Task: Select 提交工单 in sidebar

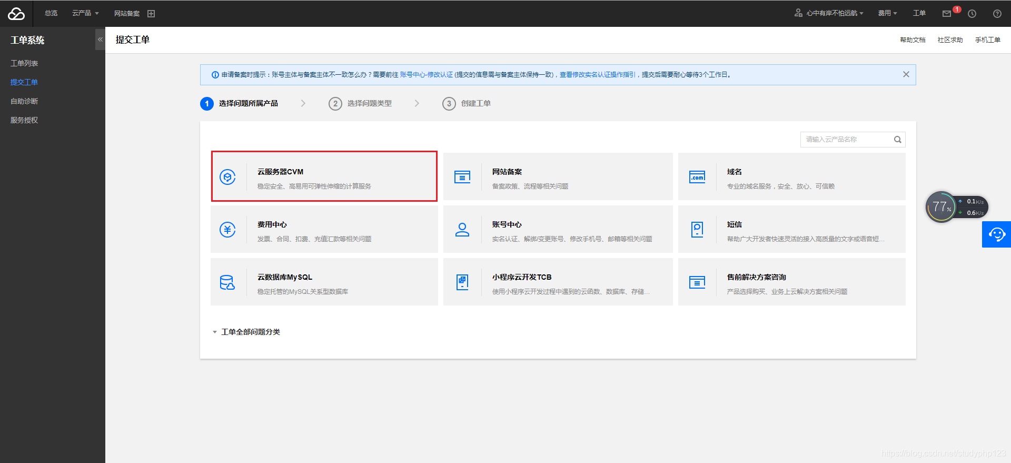Action: tap(24, 82)
